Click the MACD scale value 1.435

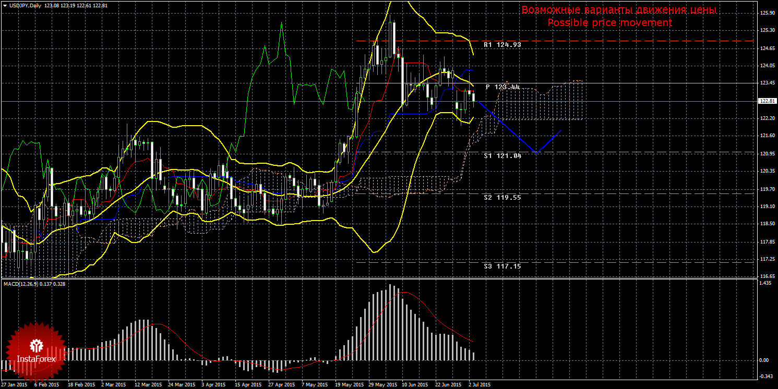click(766, 283)
